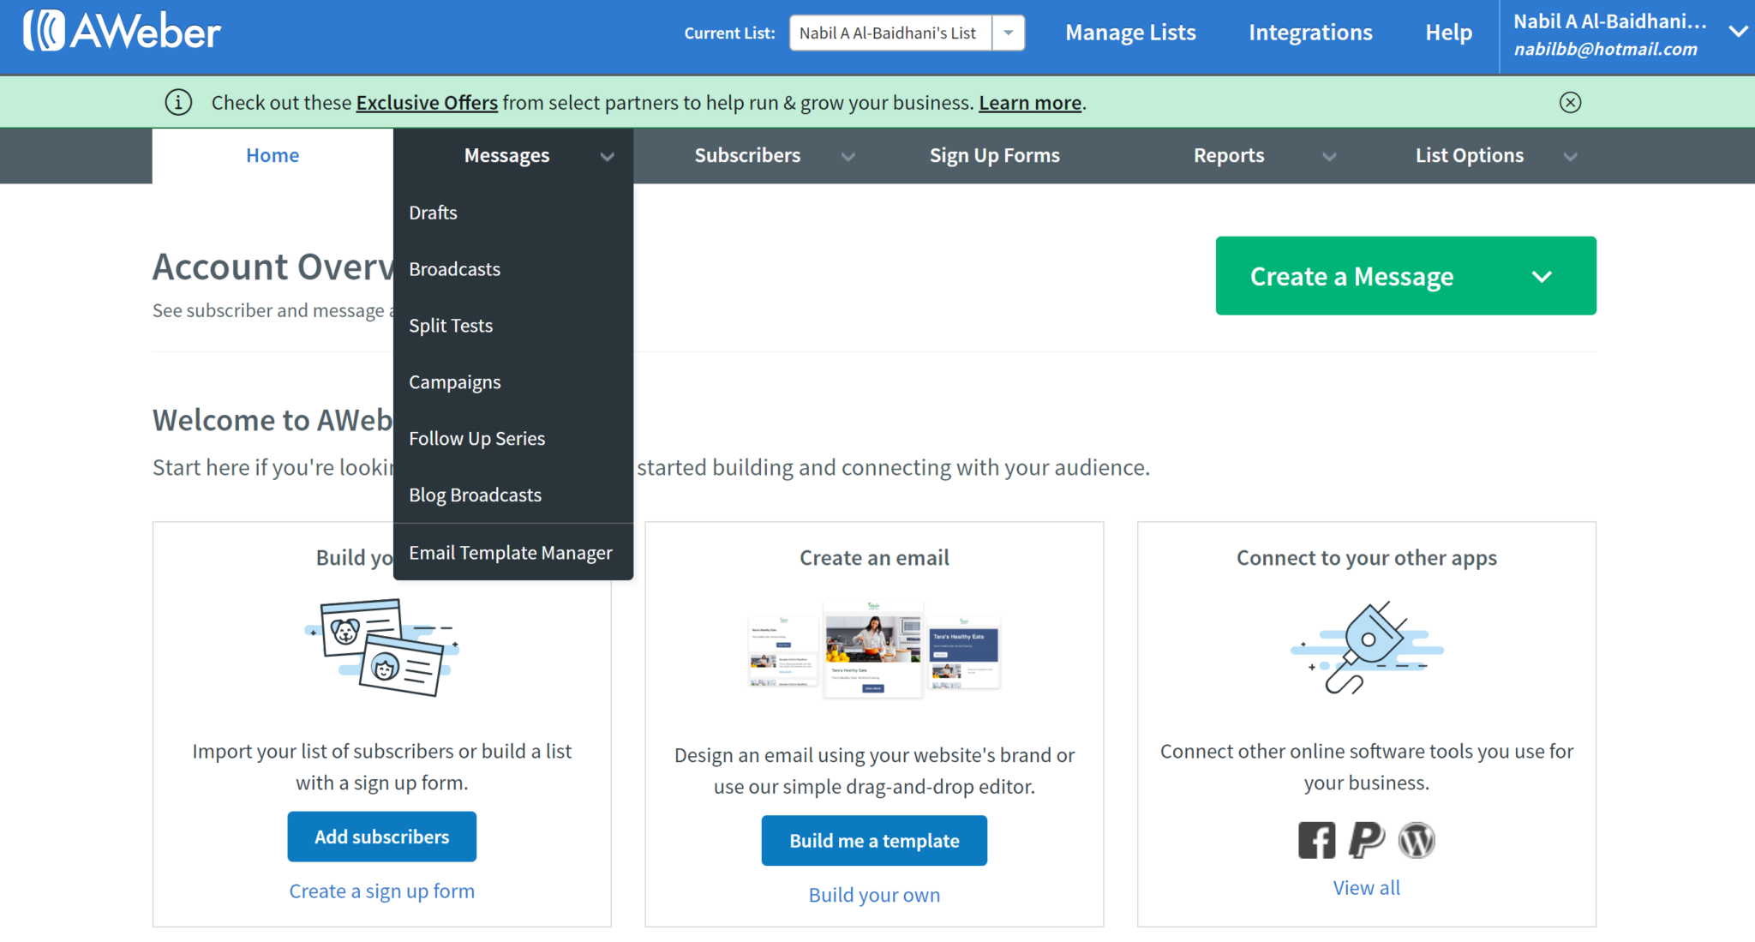1755x942 pixels.
Task: Open the Create a Message dropdown chevron
Action: tap(1542, 277)
